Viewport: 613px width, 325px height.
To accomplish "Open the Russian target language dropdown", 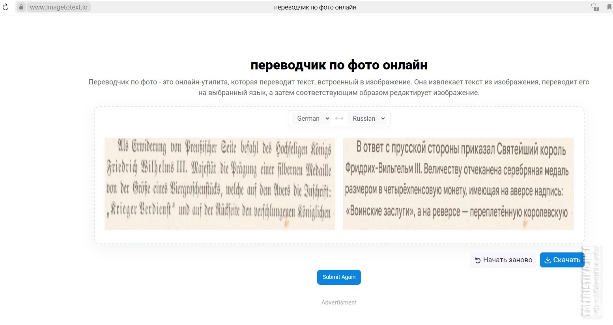I will tap(367, 118).
